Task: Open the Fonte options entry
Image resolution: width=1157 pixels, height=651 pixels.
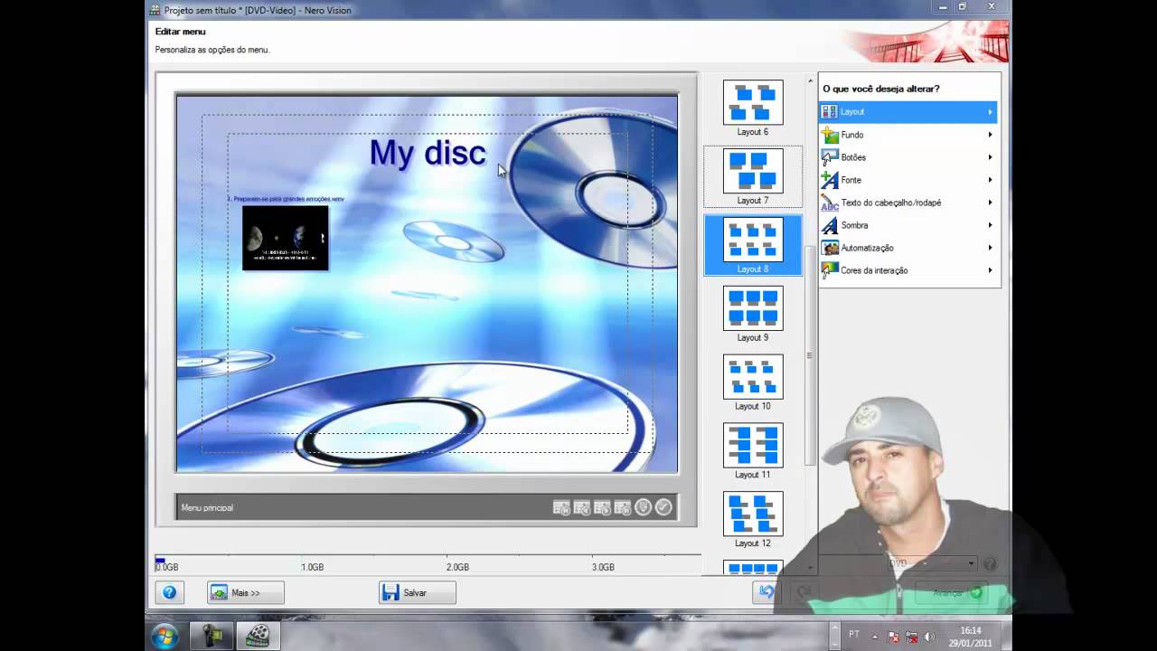Action: [x=908, y=180]
